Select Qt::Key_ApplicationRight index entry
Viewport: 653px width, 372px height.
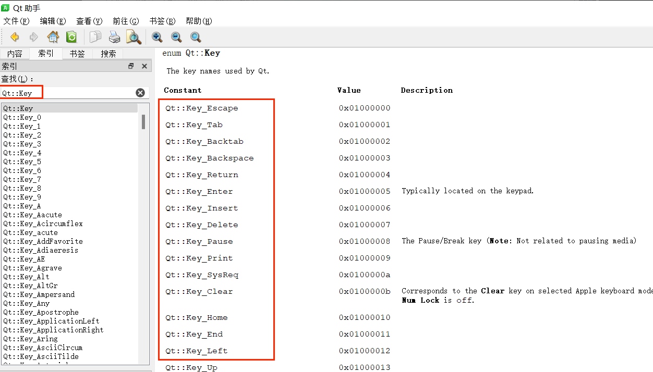(69, 330)
